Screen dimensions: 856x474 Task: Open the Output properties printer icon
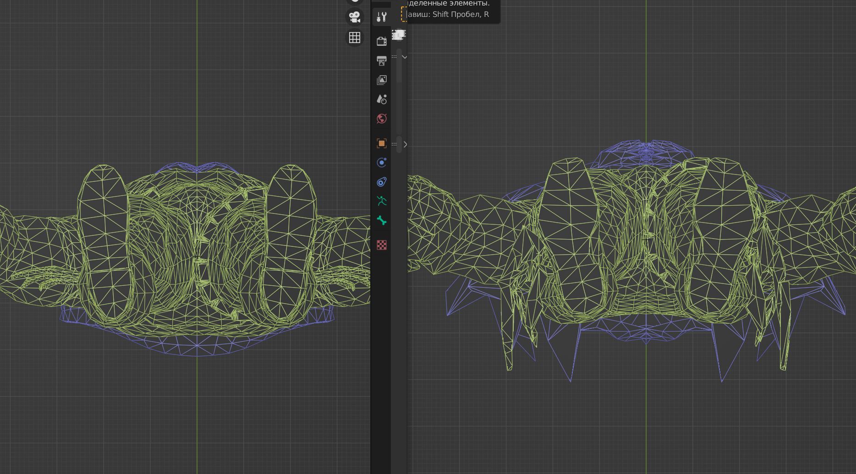point(381,61)
